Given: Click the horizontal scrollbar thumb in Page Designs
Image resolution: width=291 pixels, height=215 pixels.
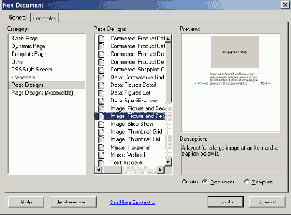Looking at the screenshot, I should pyautogui.click(x=112, y=170).
